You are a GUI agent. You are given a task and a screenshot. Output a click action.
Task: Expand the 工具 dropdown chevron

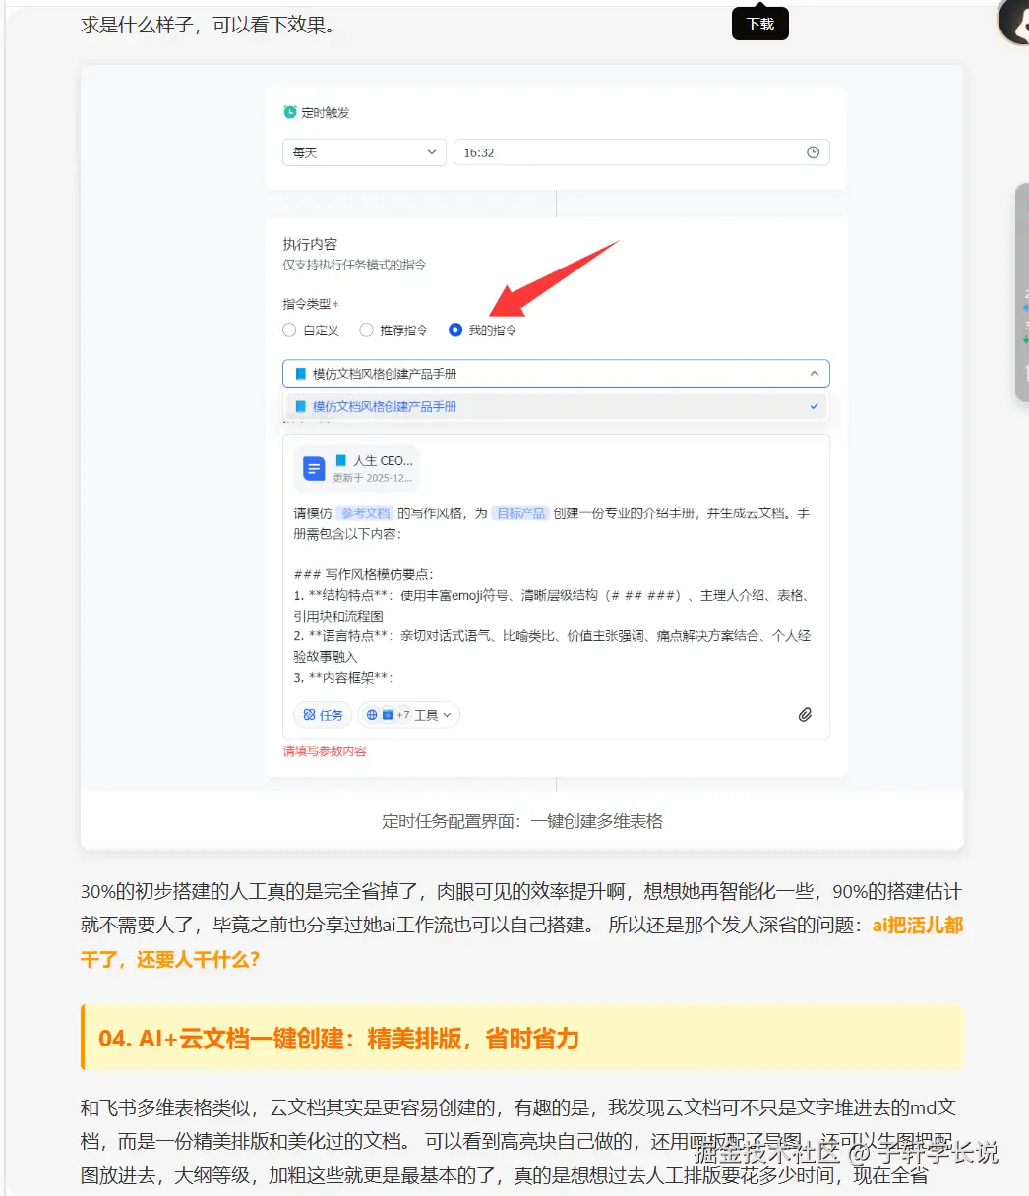(449, 714)
